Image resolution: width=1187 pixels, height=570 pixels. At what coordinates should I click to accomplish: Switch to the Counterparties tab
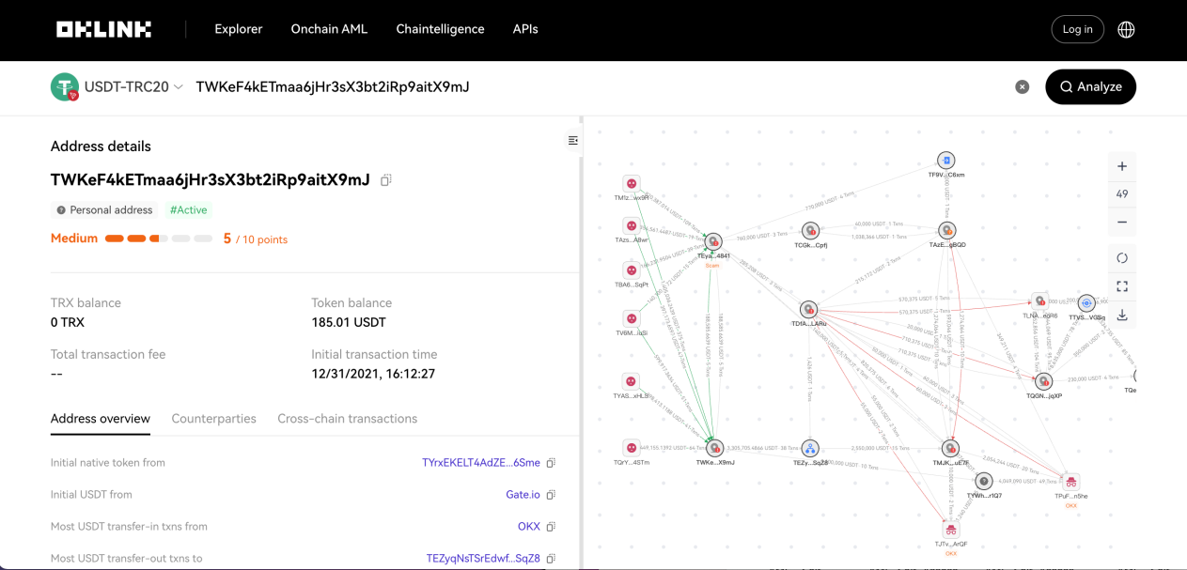(213, 419)
